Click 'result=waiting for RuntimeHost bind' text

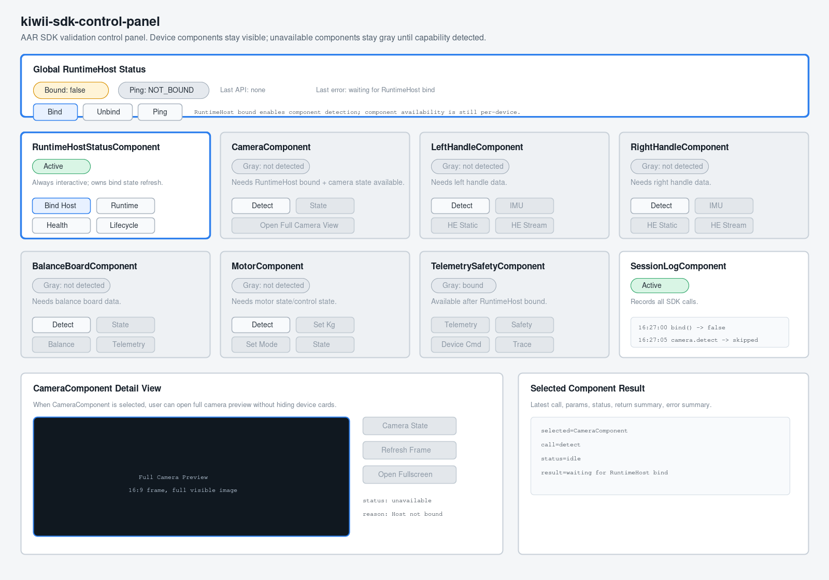click(x=604, y=472)
